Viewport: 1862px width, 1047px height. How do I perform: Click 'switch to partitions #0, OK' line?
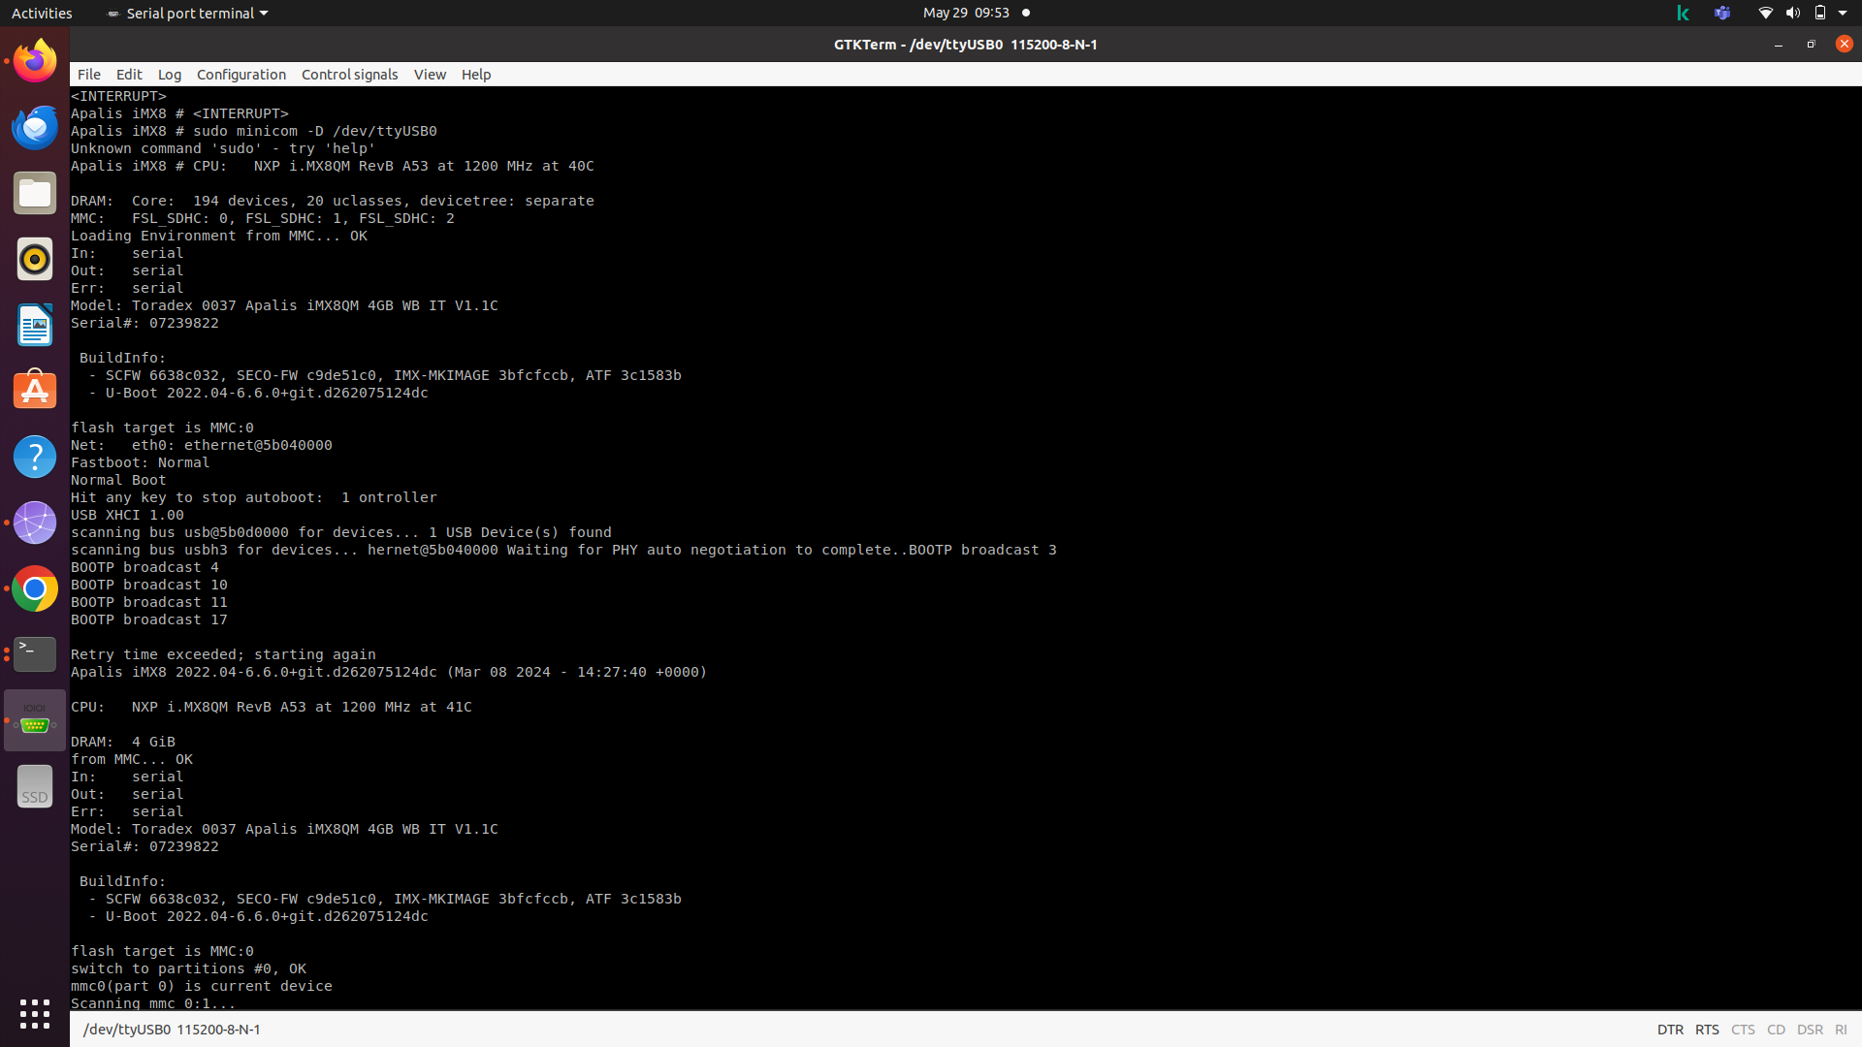point(188,968)
